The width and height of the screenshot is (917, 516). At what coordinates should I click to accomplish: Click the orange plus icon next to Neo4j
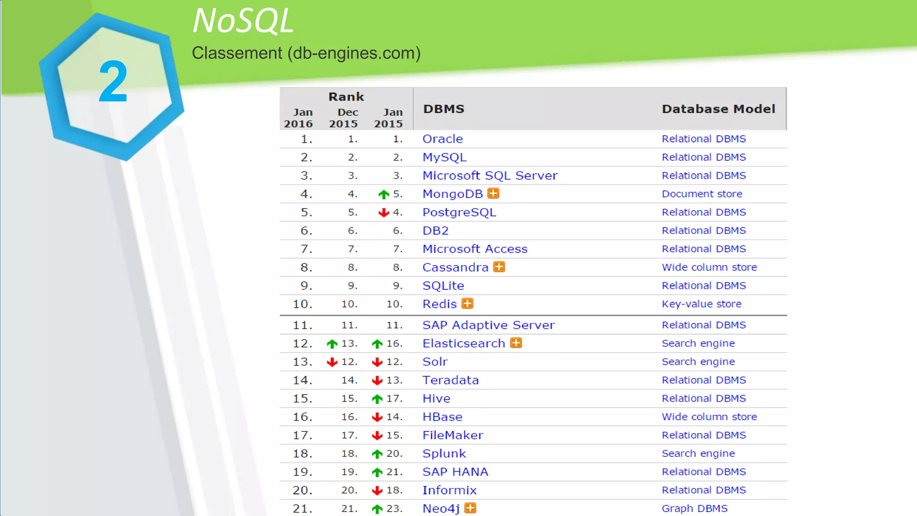[x=470, y=508]
